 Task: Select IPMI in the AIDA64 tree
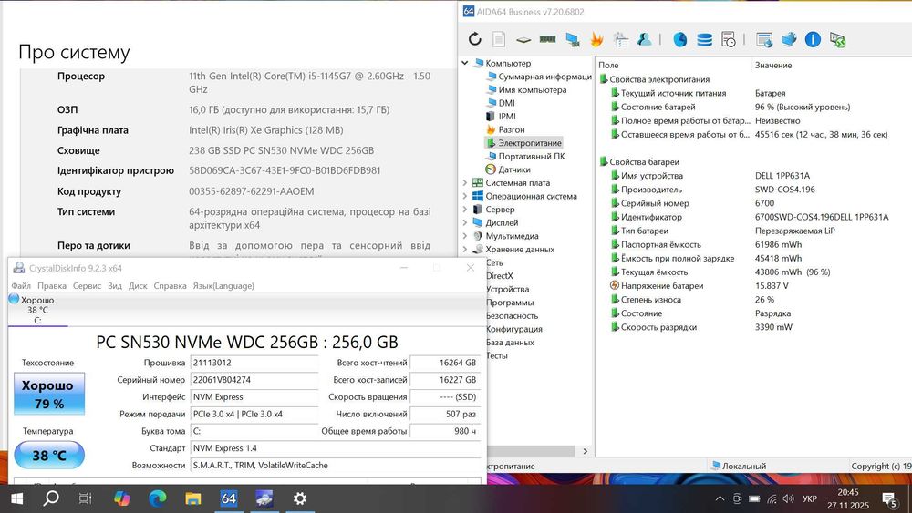pos(501,117)
